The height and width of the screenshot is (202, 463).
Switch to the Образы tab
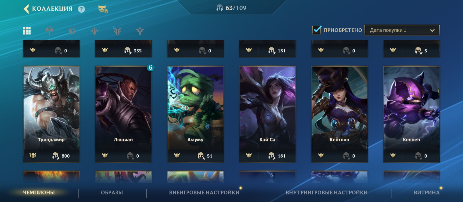112,192
